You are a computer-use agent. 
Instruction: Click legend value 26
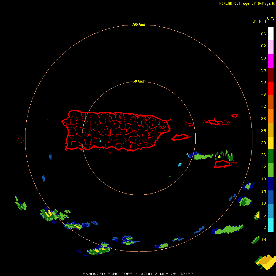coord(263,155)
